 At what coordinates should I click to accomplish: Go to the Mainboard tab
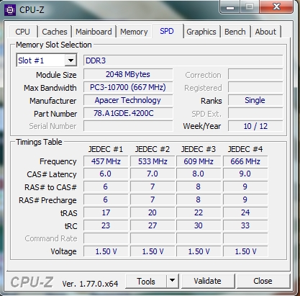point(94,32)
